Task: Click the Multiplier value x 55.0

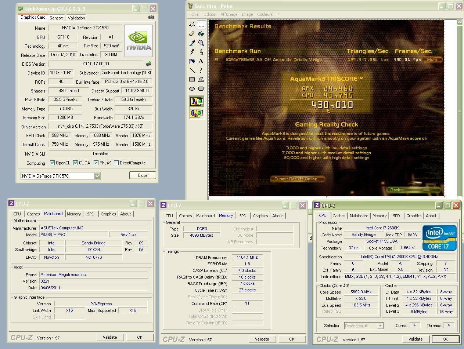Action: (x=361, y=299)
